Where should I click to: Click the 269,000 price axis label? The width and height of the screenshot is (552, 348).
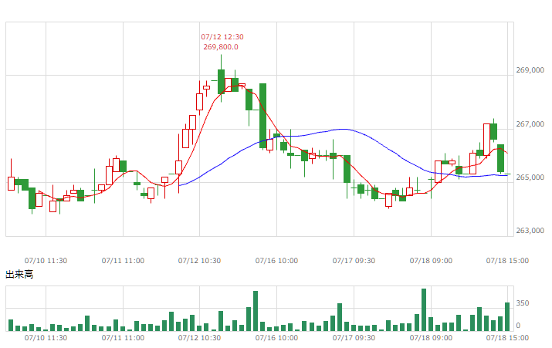pyautogui.click(x=530, y=70)
